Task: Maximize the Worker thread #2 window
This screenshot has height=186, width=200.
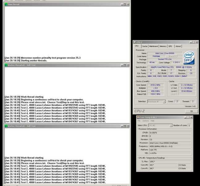Action: [x=125, y=126]
